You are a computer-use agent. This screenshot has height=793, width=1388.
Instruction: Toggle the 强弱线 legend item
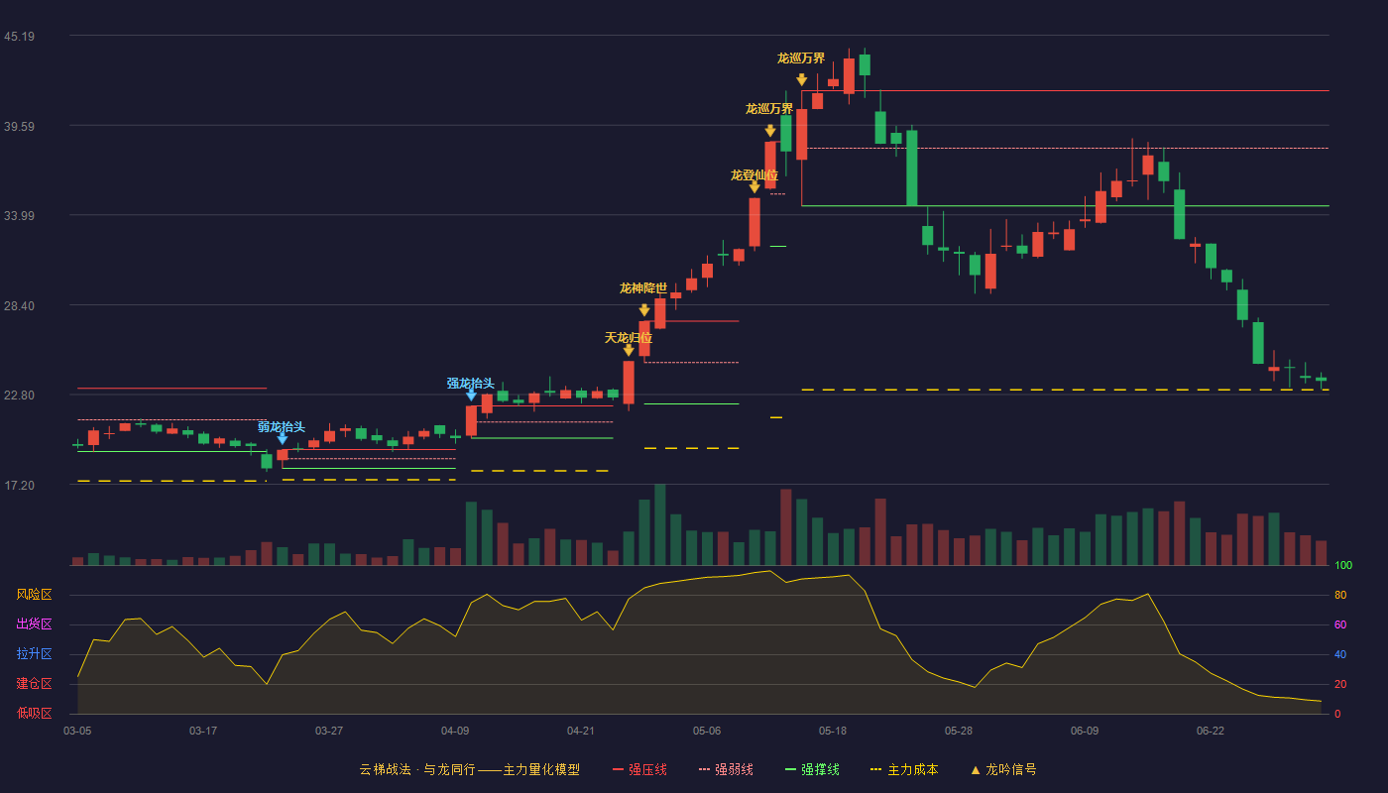[x=726, y=769]
